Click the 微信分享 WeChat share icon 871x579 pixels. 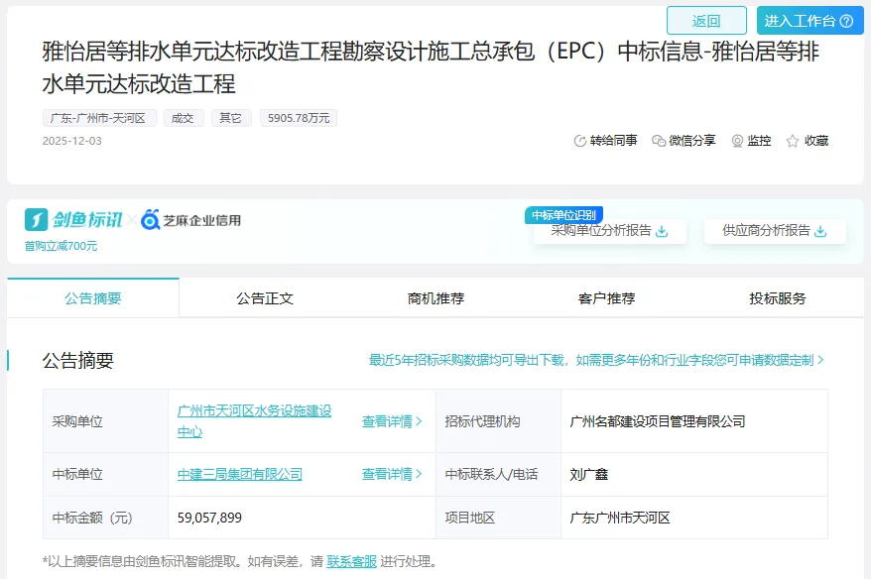659,141
